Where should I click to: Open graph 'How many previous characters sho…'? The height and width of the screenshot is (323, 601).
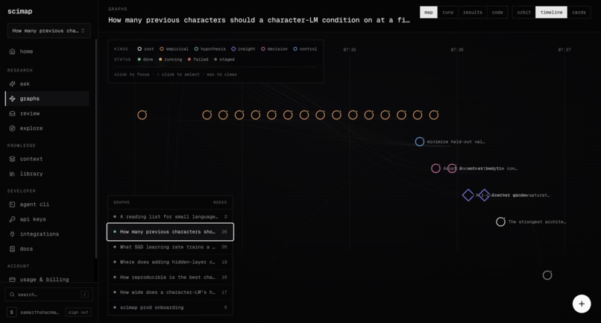[170, 232]
